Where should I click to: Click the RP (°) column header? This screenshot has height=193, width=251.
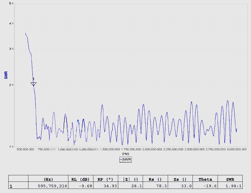point(106,179)
